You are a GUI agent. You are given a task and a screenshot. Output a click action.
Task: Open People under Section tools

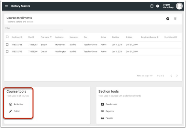109,118
